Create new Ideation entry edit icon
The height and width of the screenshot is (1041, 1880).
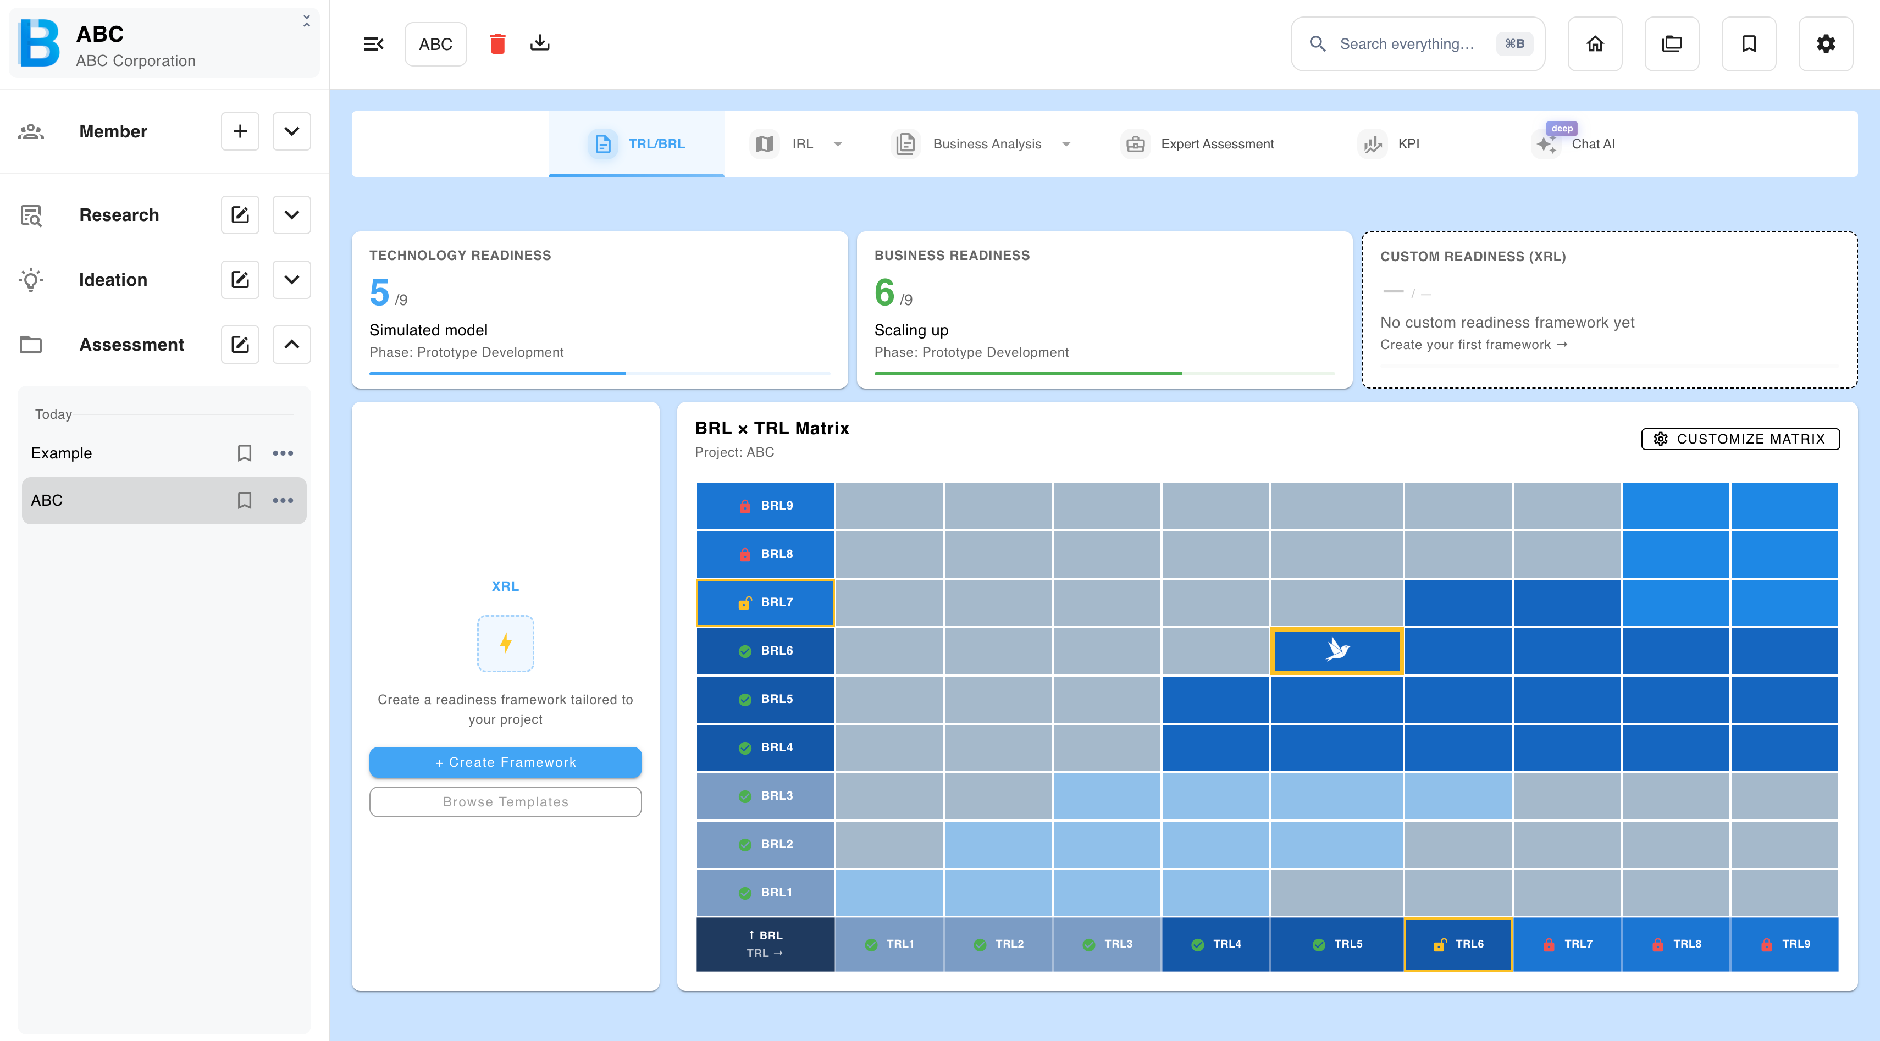tap(240, 279)
